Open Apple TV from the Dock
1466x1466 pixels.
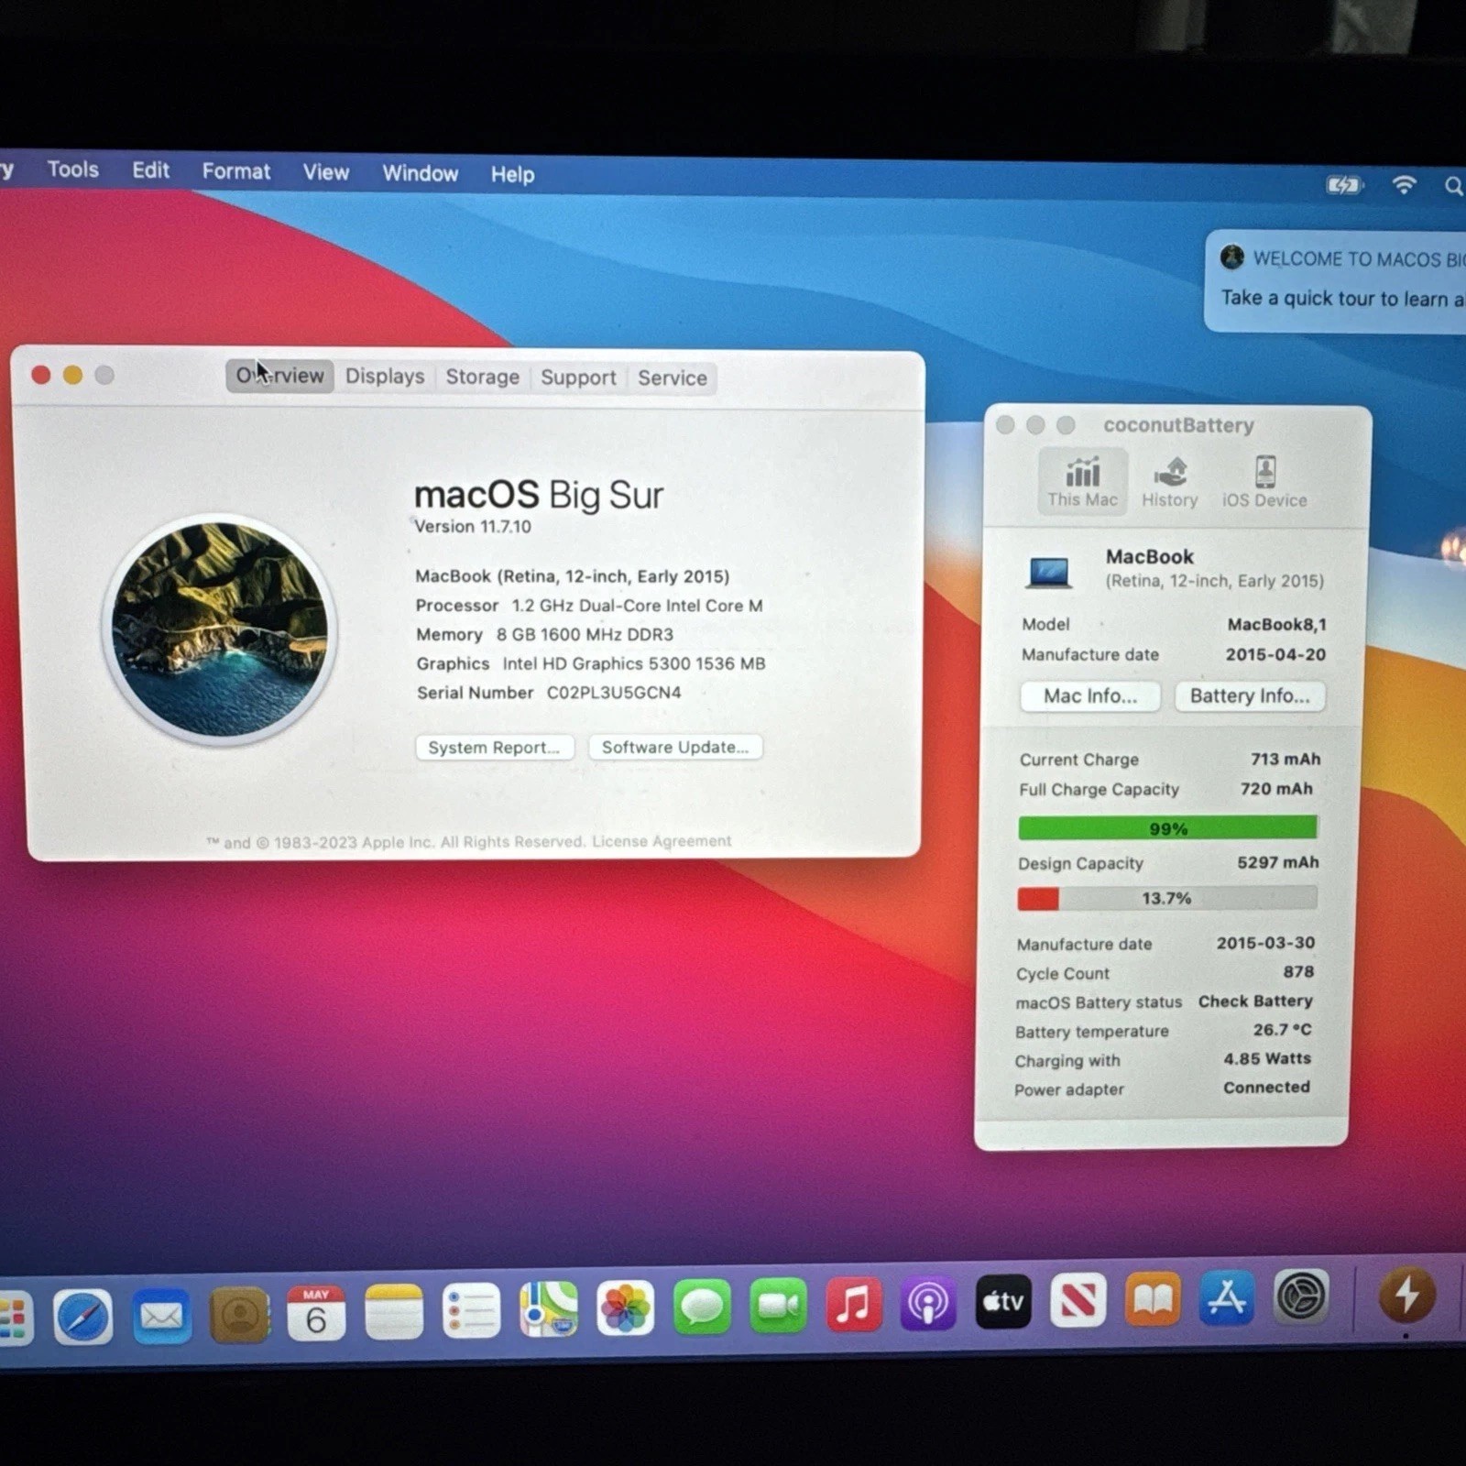click(x=1003, y=1301)
